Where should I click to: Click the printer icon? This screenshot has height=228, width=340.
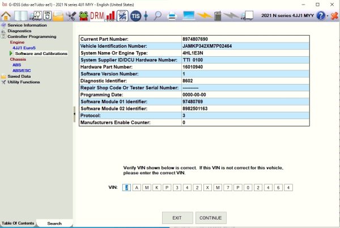[172, 16]
